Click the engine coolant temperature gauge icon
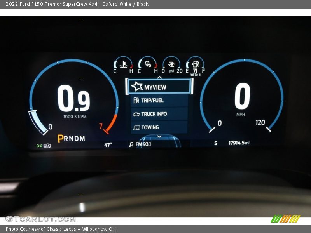This screenshot has width=311, height=233. click(x=124, y=64)
